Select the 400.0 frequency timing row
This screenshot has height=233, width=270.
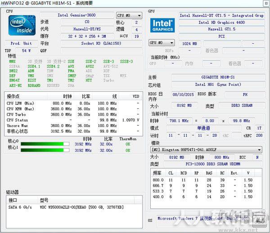pos(206,197)
